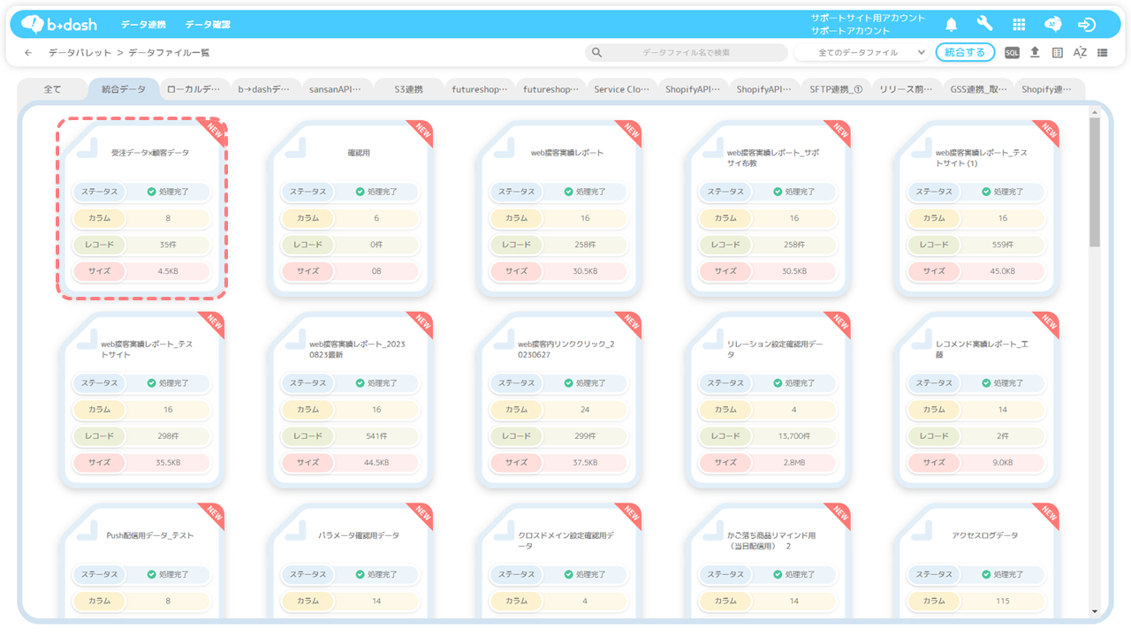Image resolution: width=1131 pixels, height=636 pixels.
Task: Click the 2.8MB size value
Action: (793, 463)
